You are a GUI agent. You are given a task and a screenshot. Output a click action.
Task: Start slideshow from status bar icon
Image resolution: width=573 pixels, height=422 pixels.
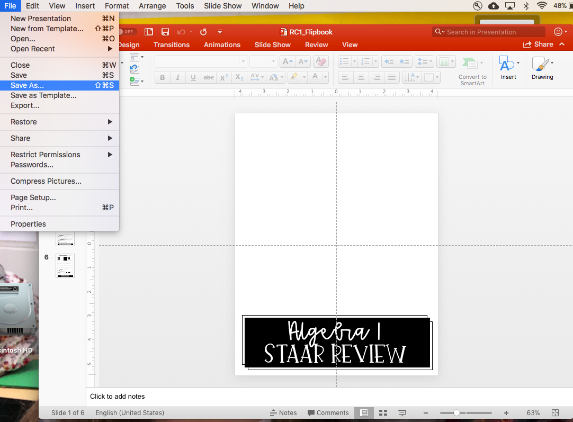point(402,412)
